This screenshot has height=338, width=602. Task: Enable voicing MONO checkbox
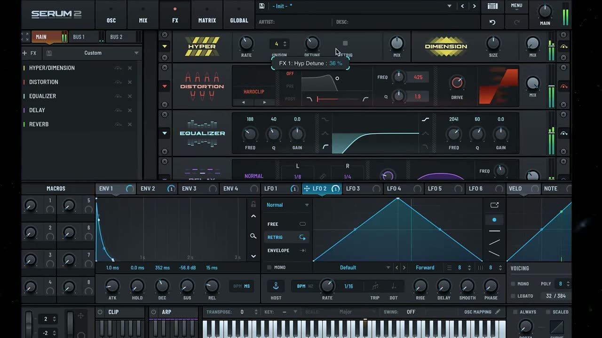(x=513, y=284)
